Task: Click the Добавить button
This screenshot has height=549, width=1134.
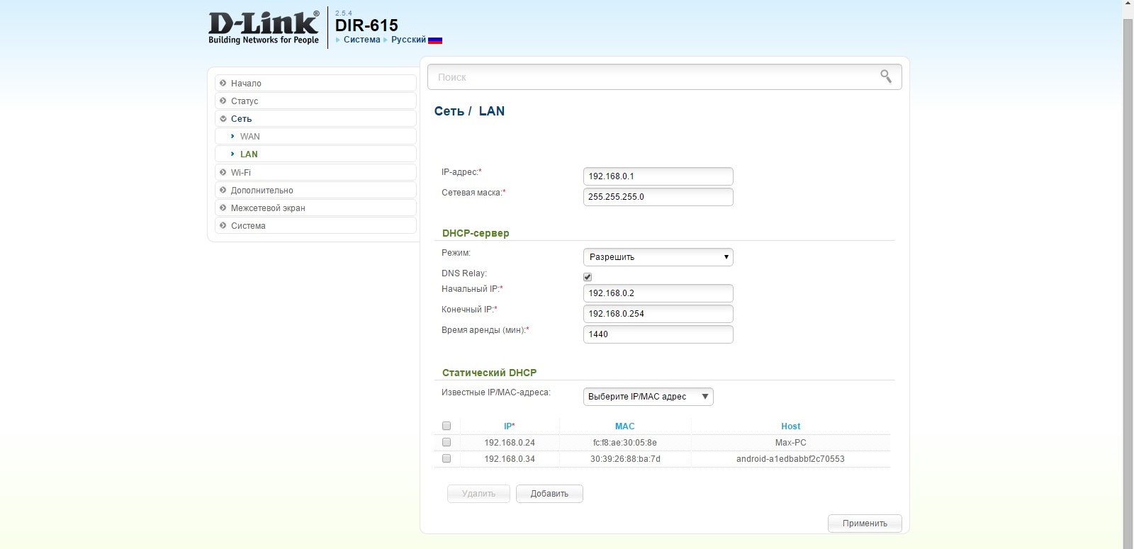Action: click(x=549, y=494)
